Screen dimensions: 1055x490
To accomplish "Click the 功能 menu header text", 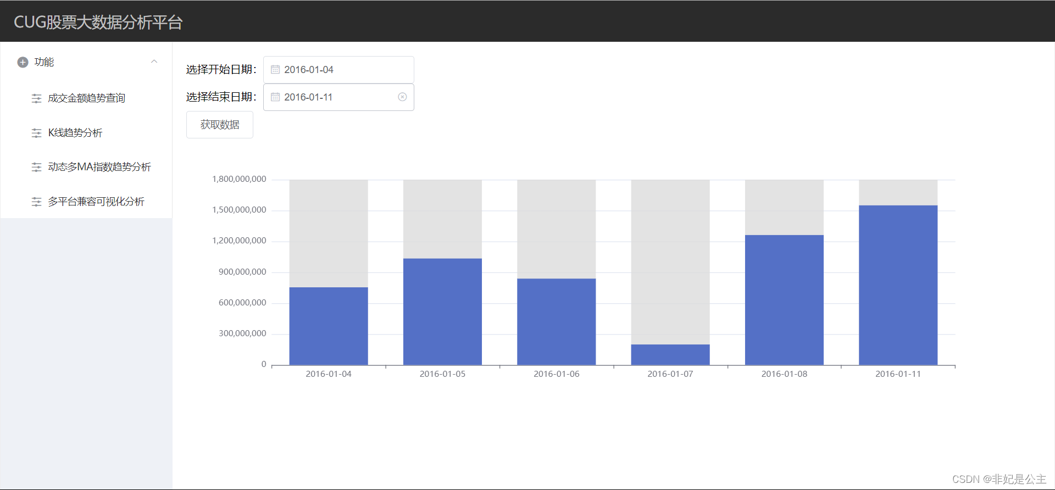I will pyautogui.click(x=44, y=63).
